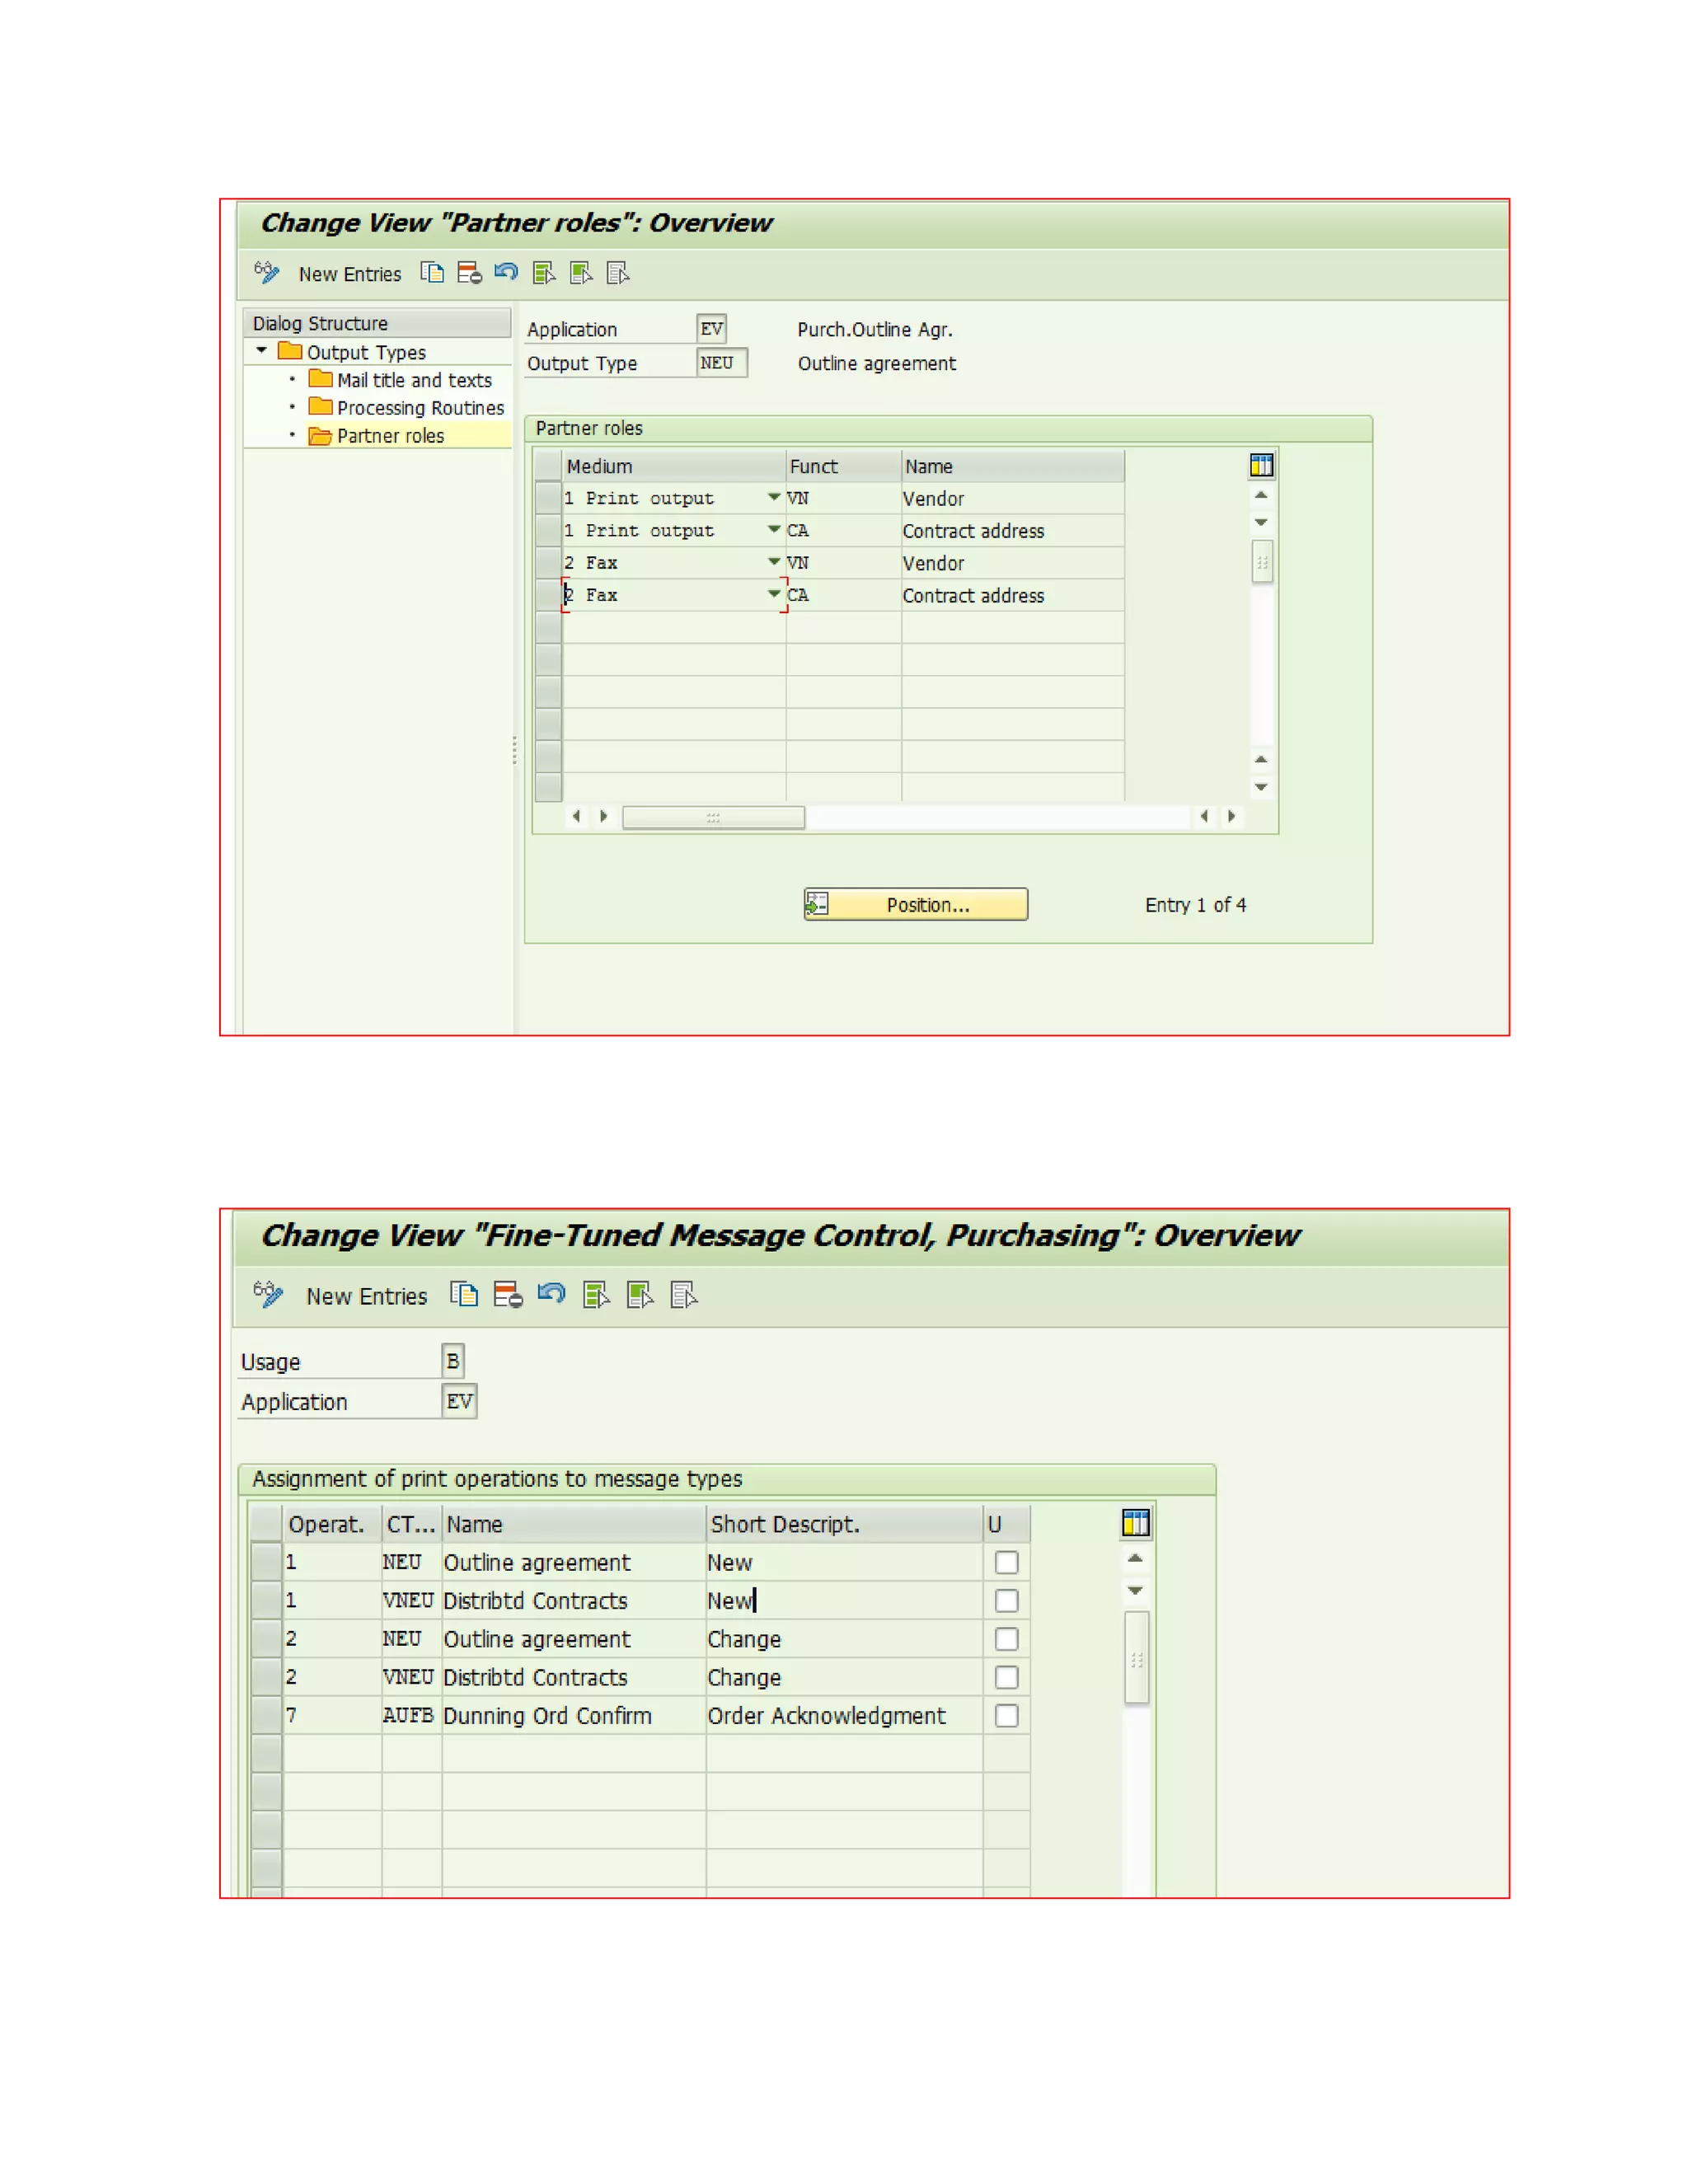Click Funct column header

click(843, 466)
